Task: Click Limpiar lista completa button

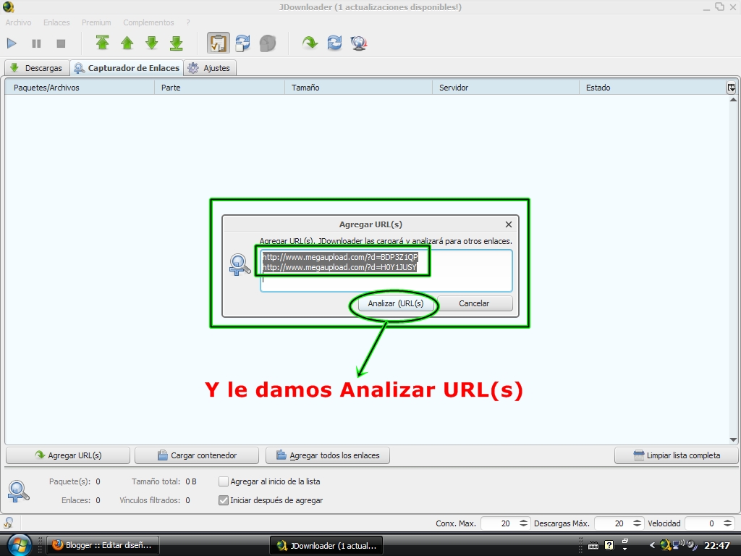Action: pos(677,455)
